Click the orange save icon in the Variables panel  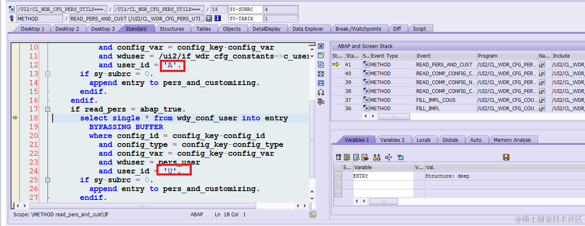(x=506, y=157)
